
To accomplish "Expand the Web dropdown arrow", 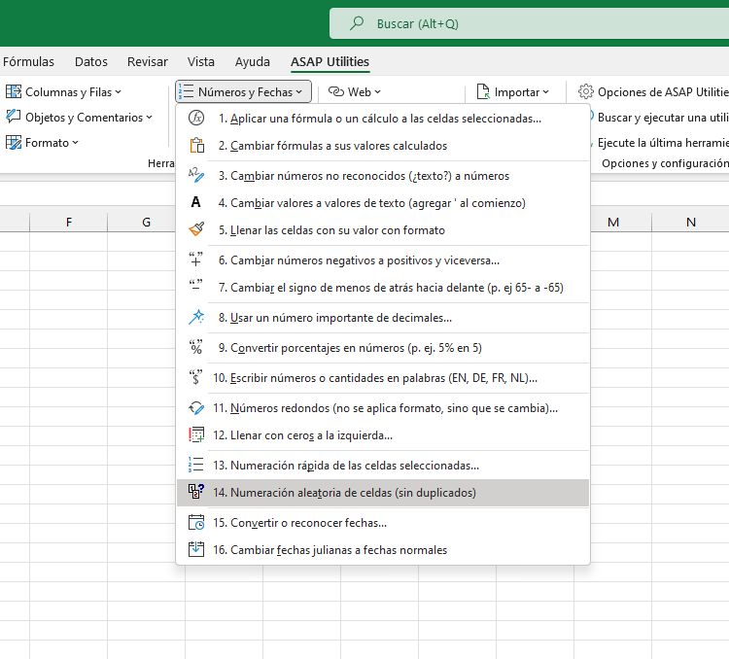I will tap(377, 92).
